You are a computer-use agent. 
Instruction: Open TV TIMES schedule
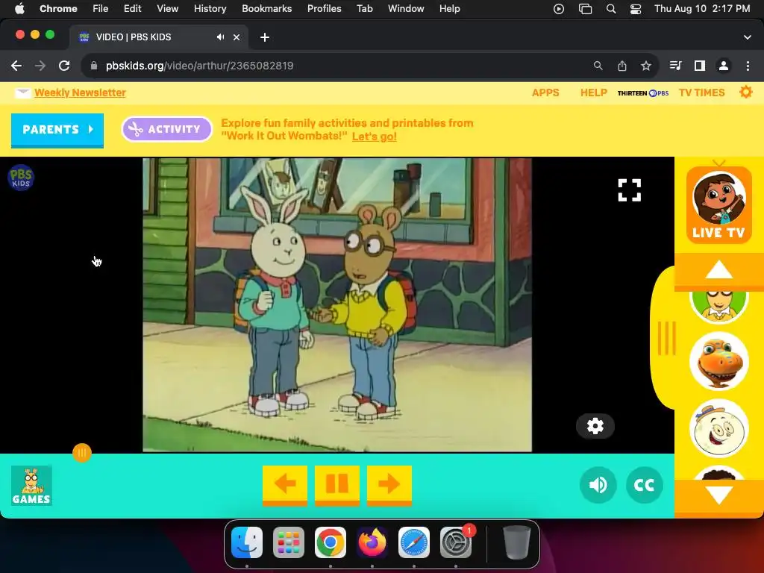point(701,93)
